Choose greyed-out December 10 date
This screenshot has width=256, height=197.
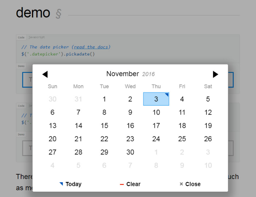[x=208, y=165]
